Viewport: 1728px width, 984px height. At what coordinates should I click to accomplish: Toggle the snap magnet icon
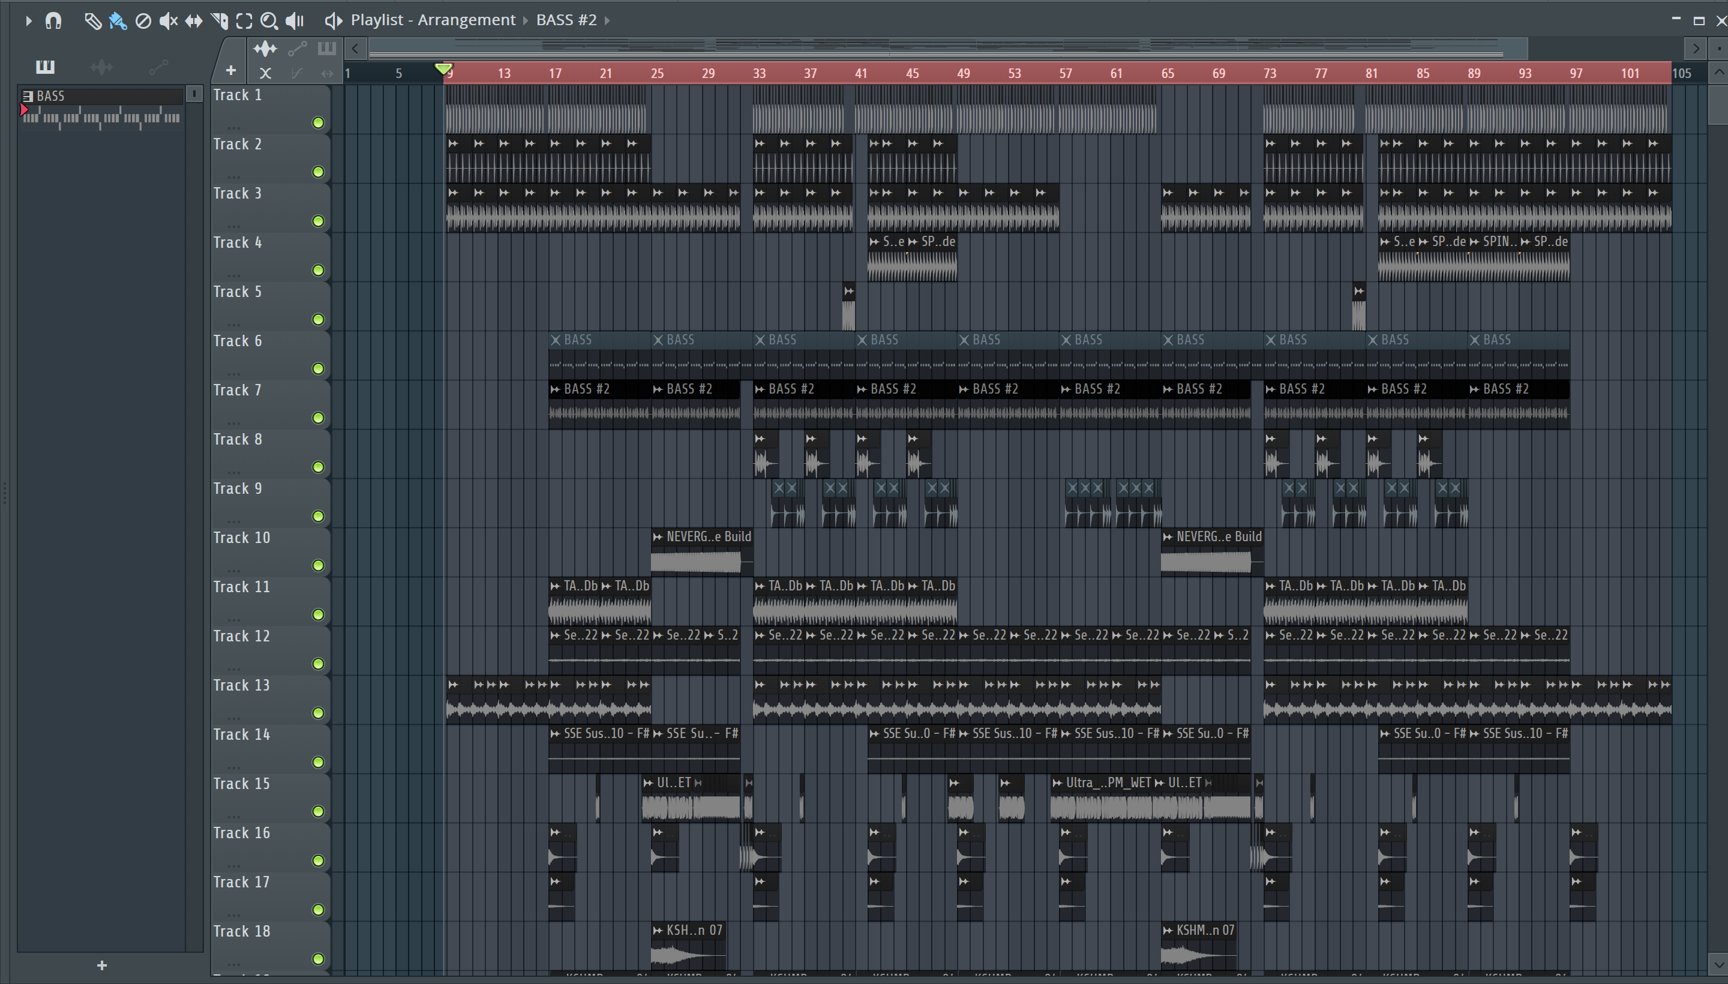(53, 21)
